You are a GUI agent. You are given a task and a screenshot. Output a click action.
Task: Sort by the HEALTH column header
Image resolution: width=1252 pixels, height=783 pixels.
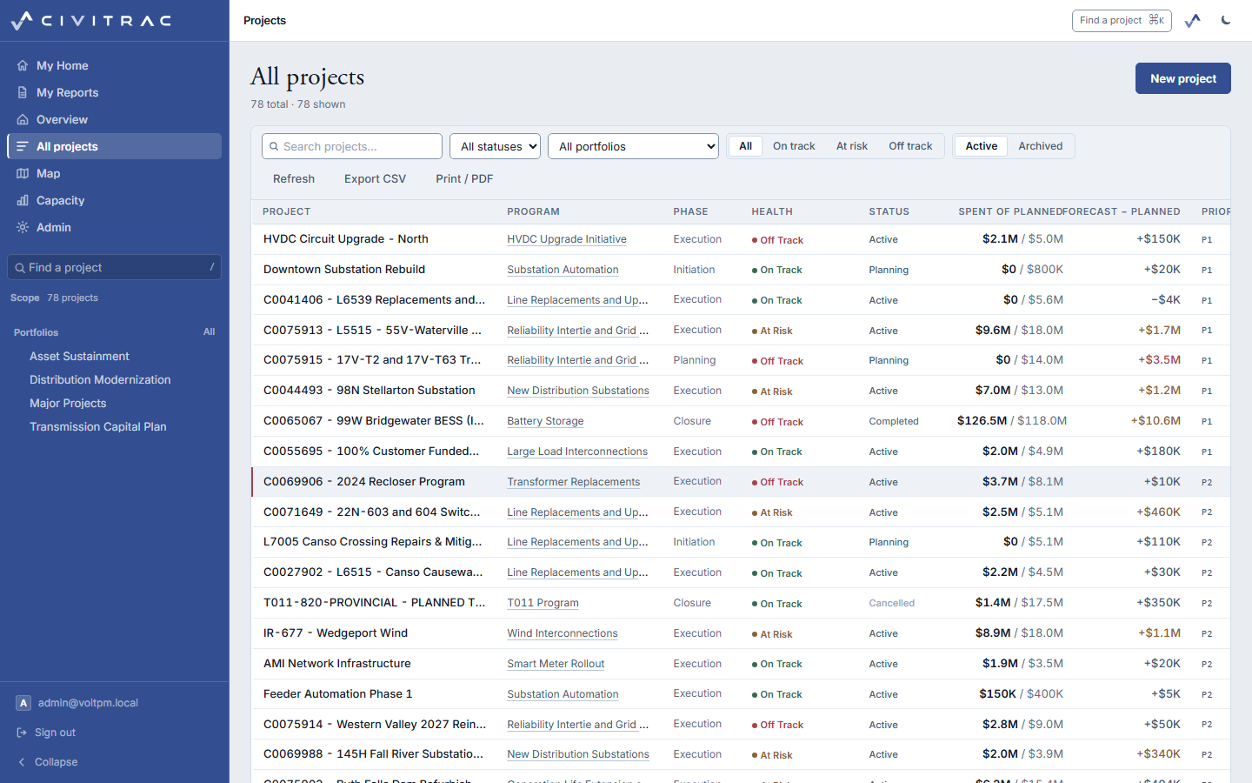(x=772, y=211)
